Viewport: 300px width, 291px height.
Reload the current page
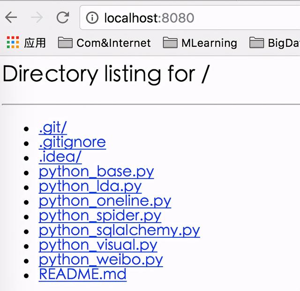(62, 18)
